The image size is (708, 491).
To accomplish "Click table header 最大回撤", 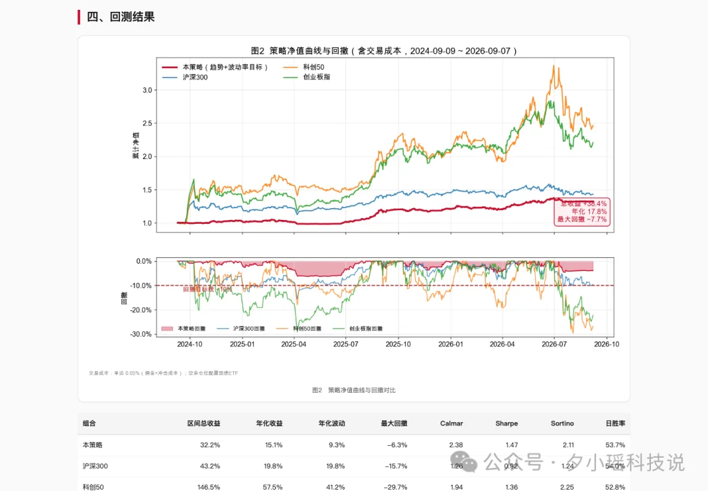I will [x=394, y=424].
